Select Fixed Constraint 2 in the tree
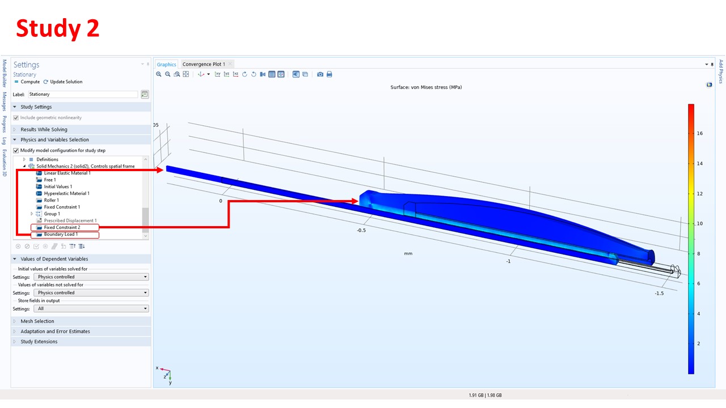Viewport: 726px width, 408px height. [62, 227]
